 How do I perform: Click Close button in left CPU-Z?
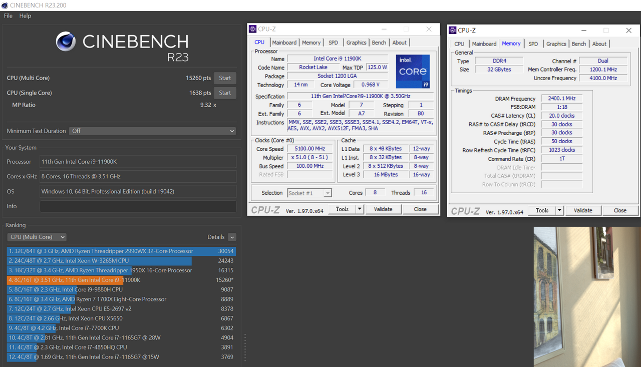point(420,209)
